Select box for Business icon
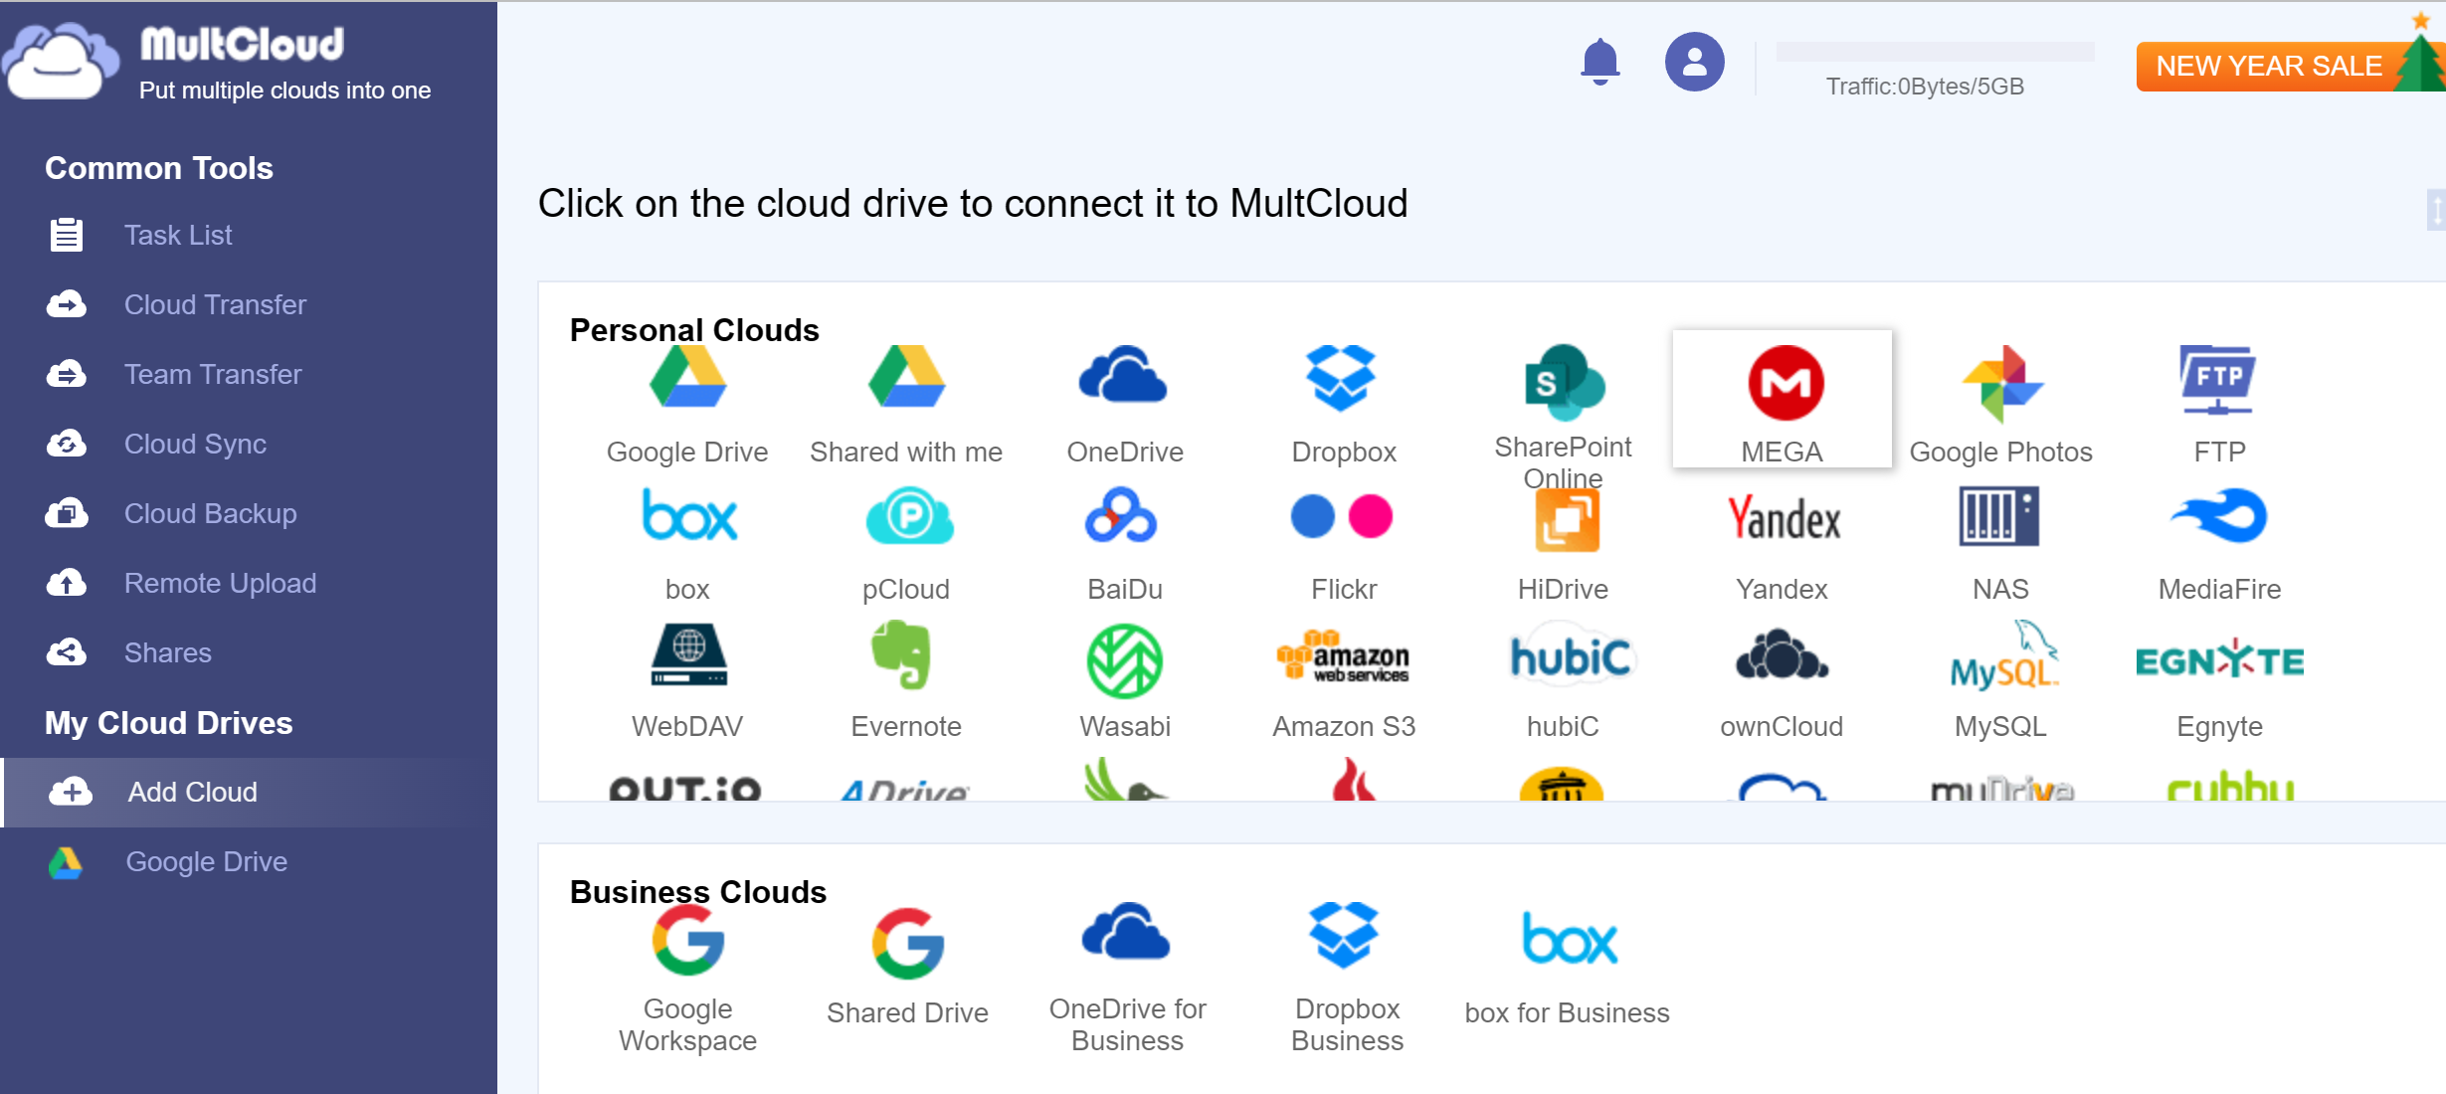This screenshot has height=1094, width=2446. pos(1568,939)
